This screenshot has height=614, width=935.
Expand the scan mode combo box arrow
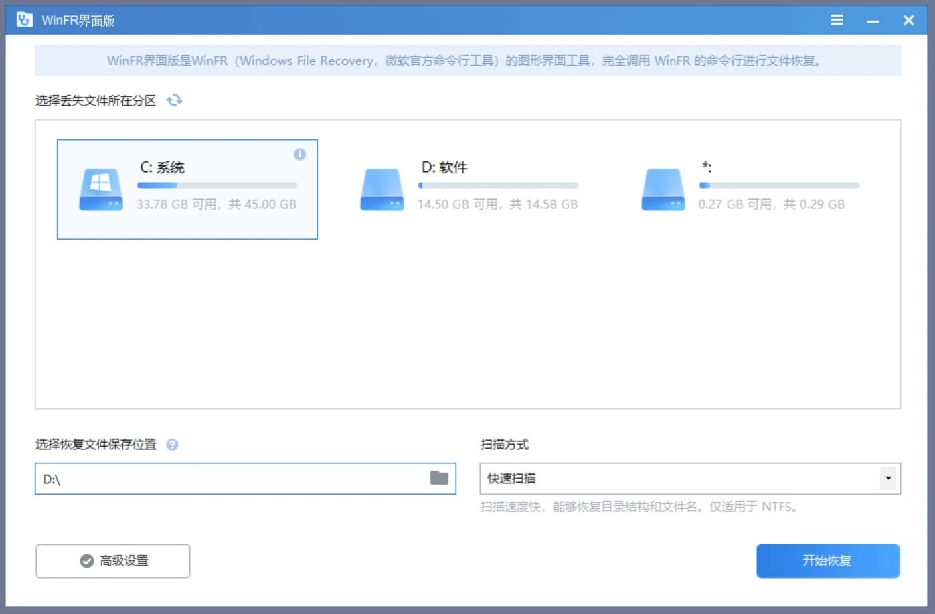pyautogui.click(x=887, y=478)
